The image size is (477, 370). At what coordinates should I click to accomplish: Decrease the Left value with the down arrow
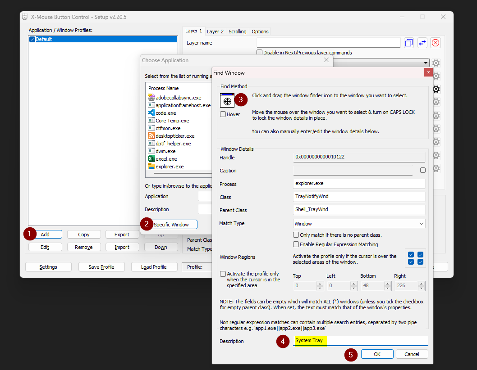[353, 288]
